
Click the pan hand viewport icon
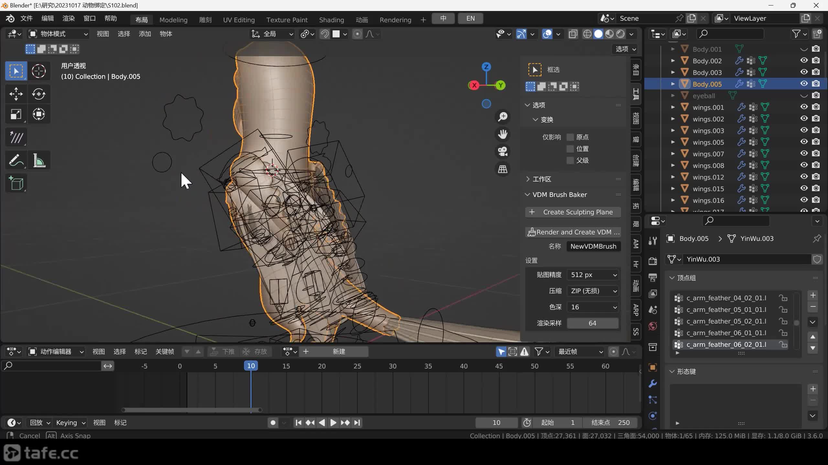(x=503, y=134)
